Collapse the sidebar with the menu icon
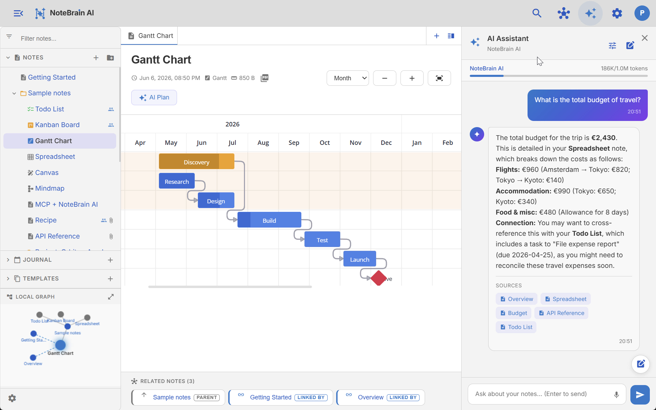This screenshot has height=410, width=656. (x=18, y=13)
